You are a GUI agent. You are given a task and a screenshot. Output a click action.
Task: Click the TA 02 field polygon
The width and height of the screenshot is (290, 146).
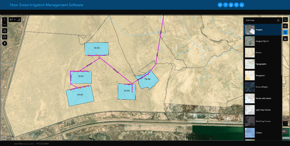coord(96,49)
